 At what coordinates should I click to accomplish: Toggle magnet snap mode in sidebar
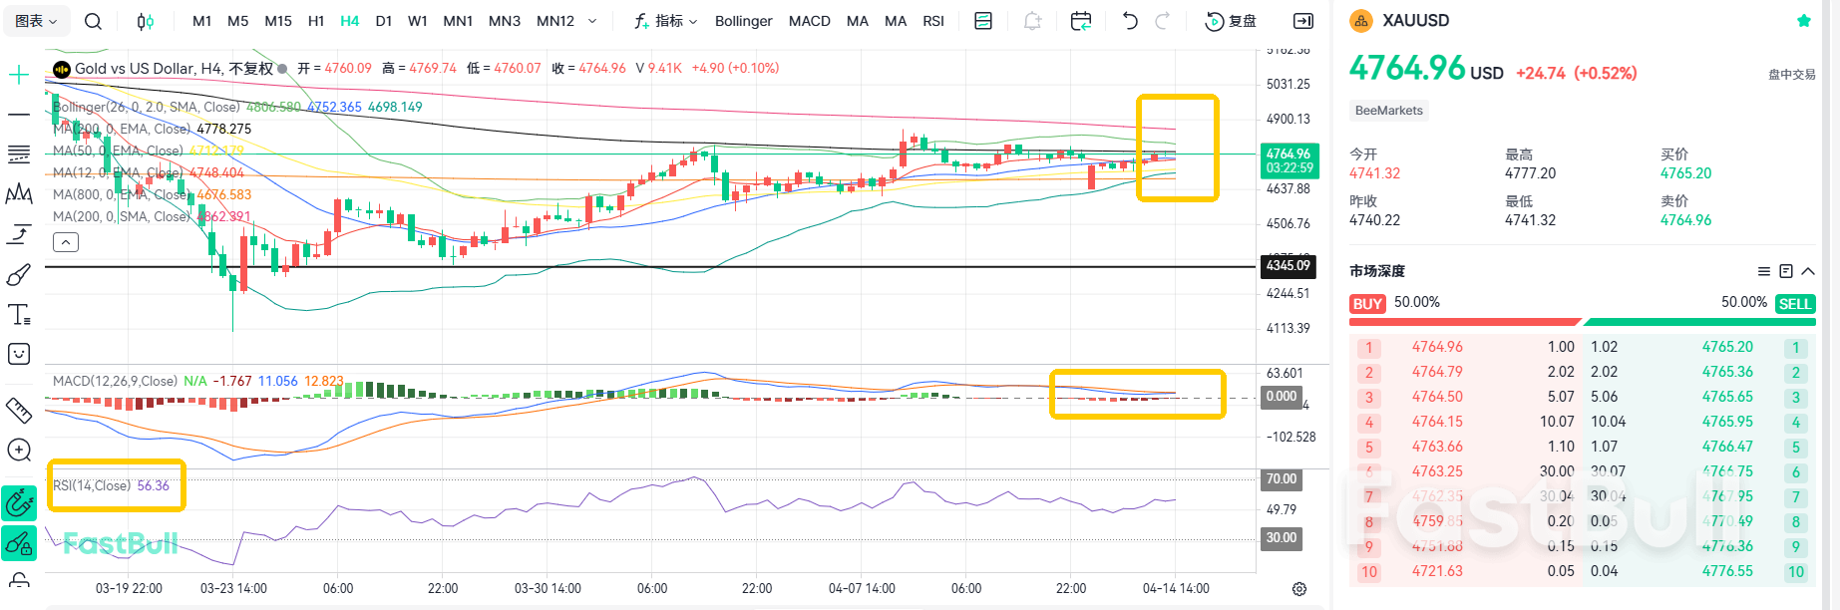pyautogui.click(x=19, y=503)
